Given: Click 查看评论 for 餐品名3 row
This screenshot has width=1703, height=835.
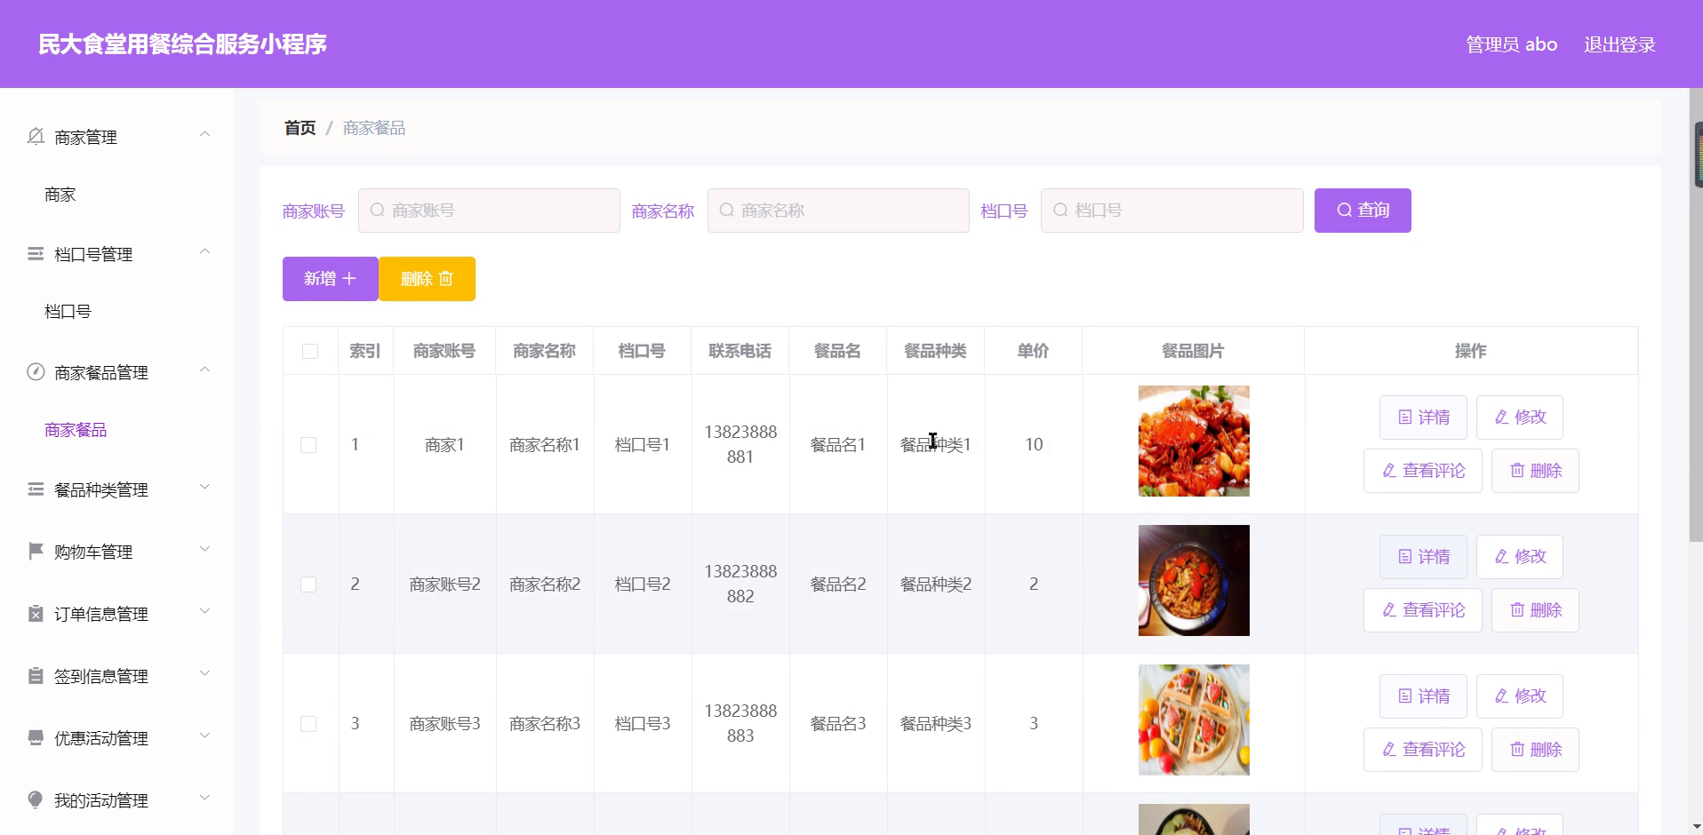Looking at the screenshot, I should point(1423,750).
